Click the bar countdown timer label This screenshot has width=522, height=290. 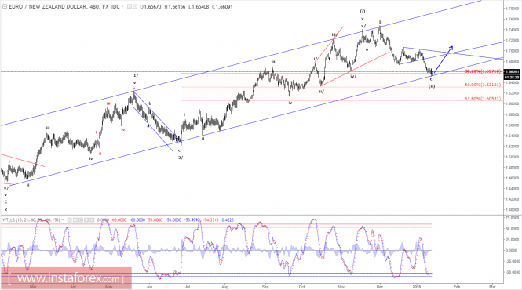click(x=512, y=77)
